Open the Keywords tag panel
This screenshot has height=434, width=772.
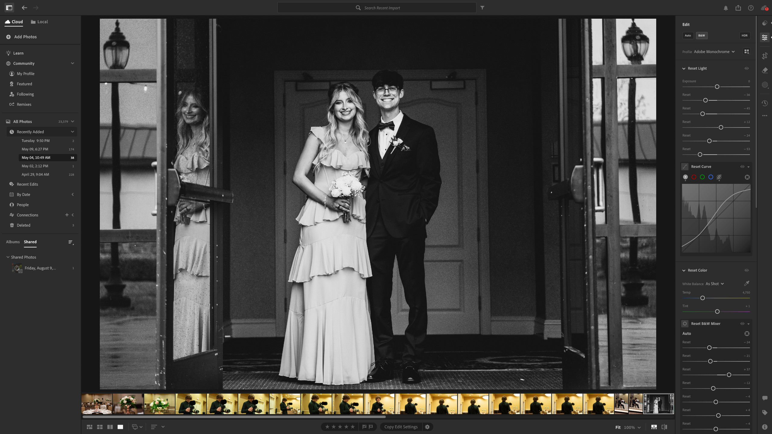tap(764, 413)
